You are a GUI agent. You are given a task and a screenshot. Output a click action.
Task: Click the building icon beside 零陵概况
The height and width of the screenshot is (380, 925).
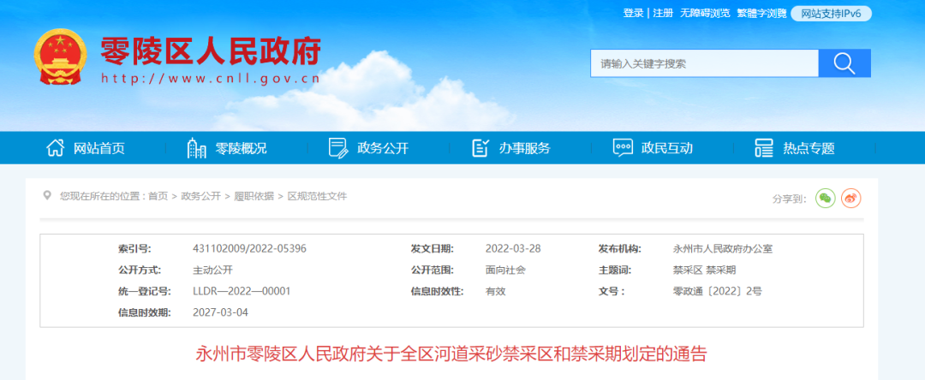(196, 148)
